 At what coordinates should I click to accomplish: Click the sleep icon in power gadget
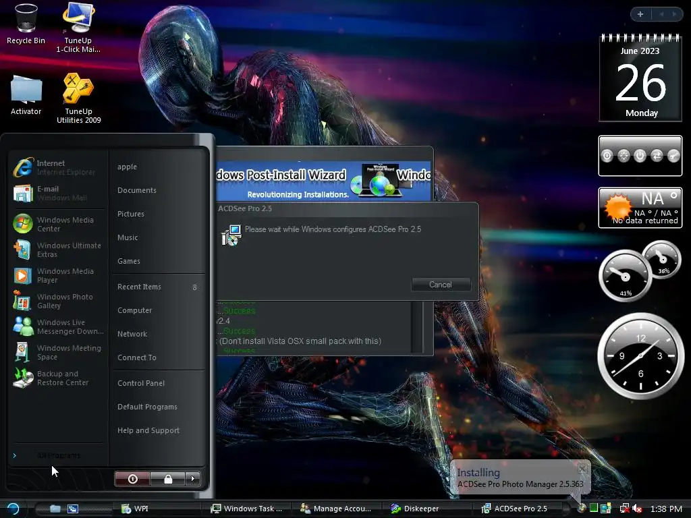[x=607, y=156]
